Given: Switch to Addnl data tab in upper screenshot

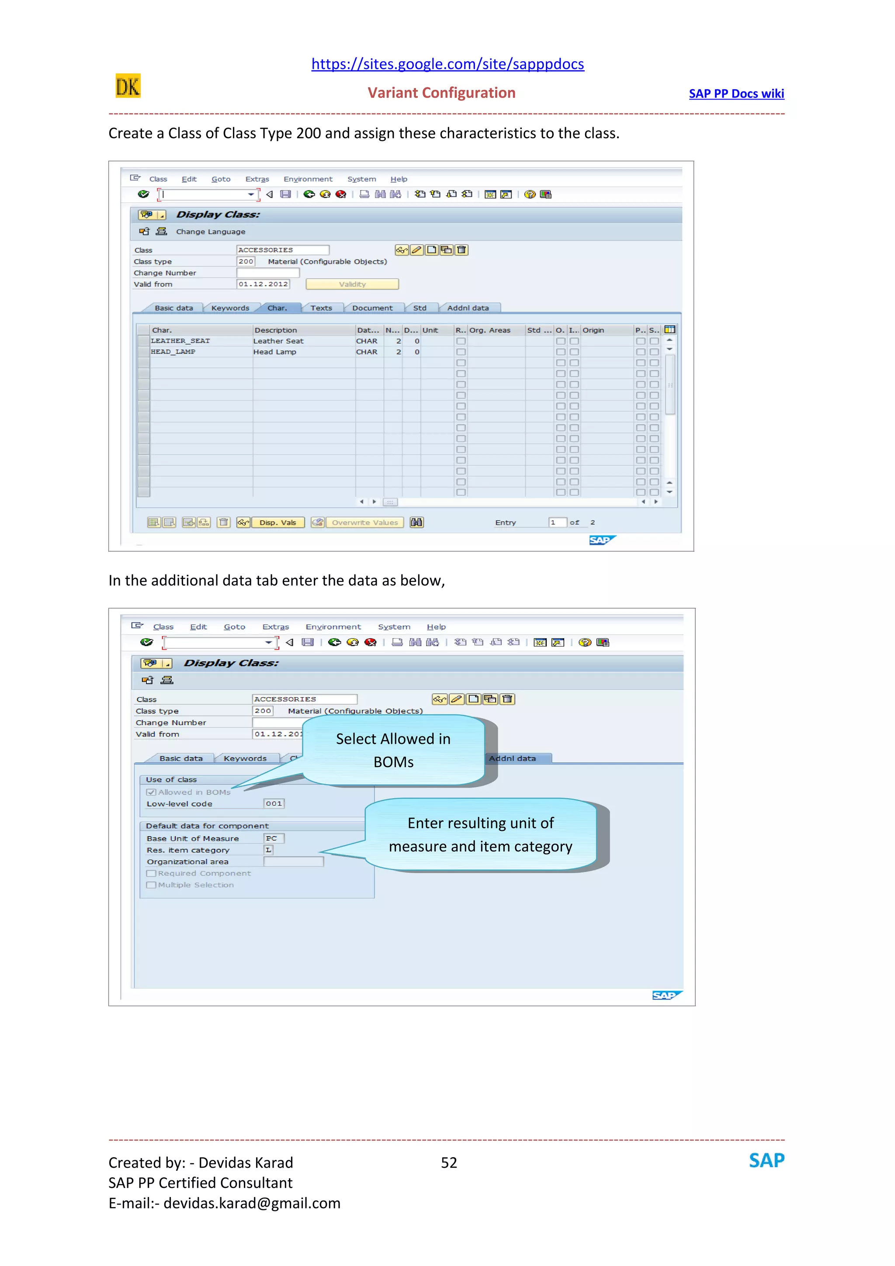Looking at the screenshot, I should [468, 308].
